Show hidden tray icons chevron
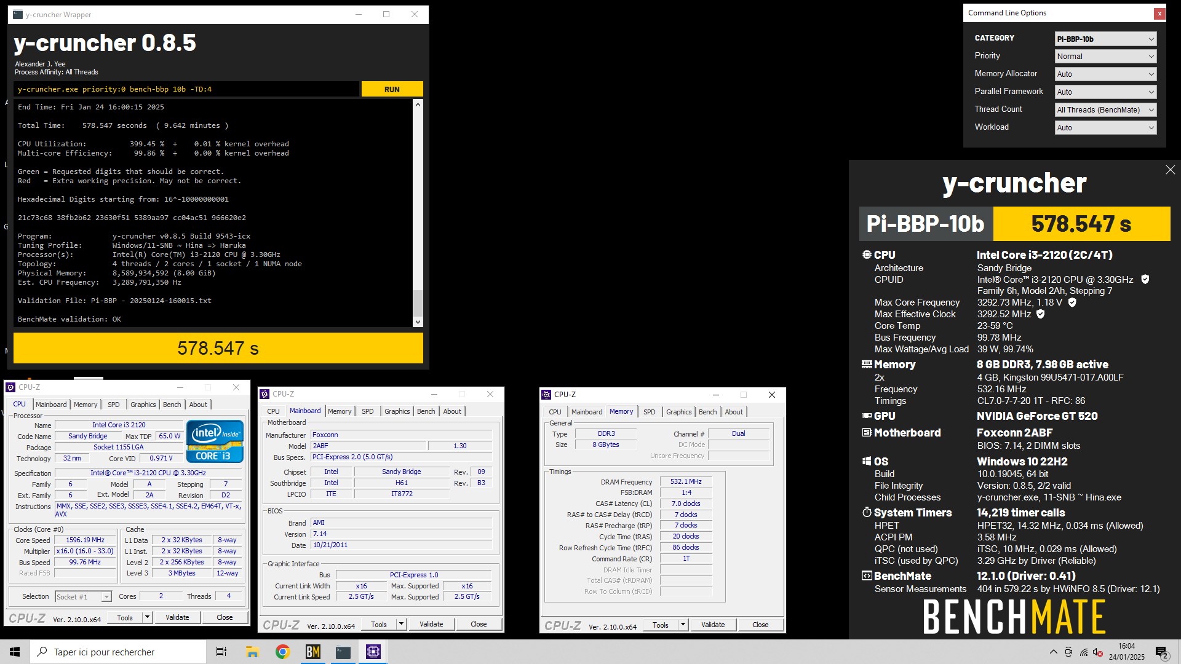 (1053, 652)
